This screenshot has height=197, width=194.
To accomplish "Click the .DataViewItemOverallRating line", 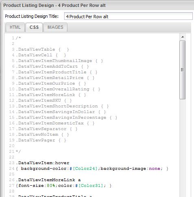I will pyautogui.click(x=58, y=89).
